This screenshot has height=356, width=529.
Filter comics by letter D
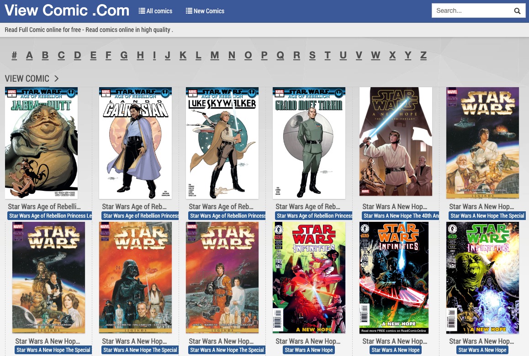click(78, 55)
